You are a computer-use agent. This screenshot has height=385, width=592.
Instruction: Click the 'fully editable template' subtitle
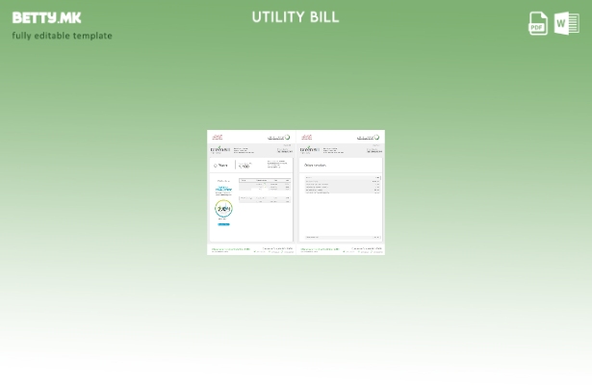click(x=62, y=36)
